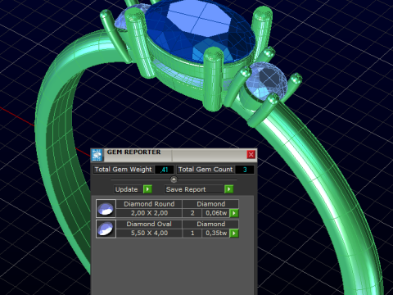Select the Diamond Oval gem thumbnail
The height and width of the screenshot is (295, 393).
click(106, 229)
